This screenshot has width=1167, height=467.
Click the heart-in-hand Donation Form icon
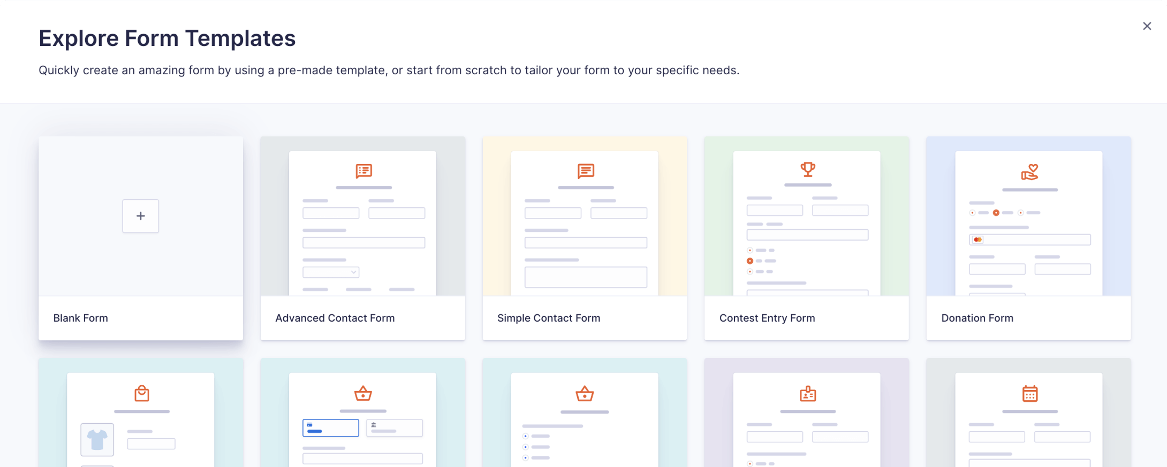pos(1029,172)
